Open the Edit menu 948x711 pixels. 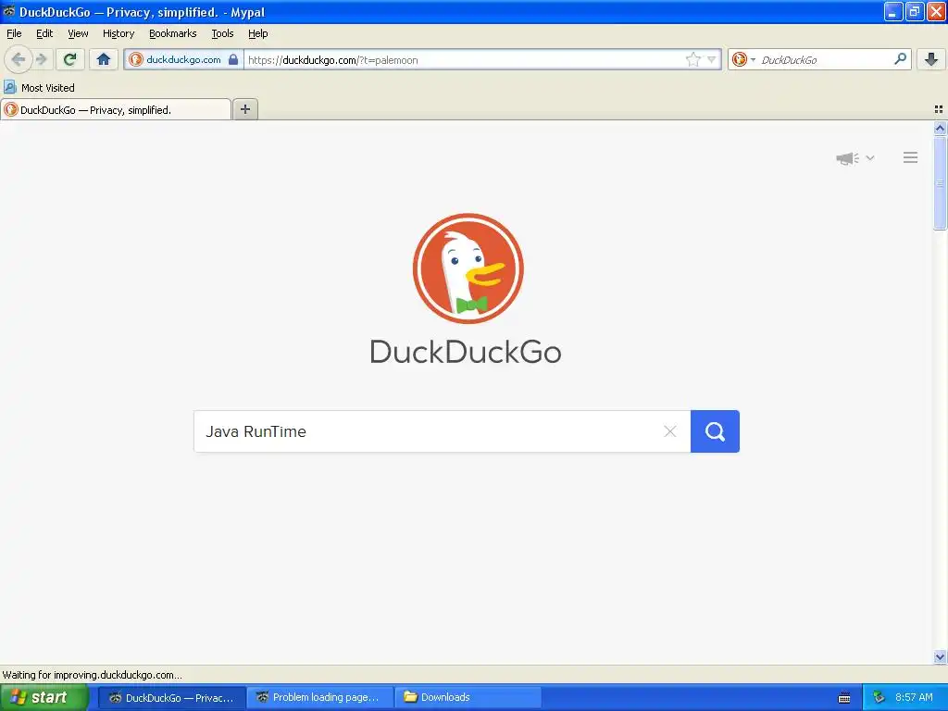(44, 34)
